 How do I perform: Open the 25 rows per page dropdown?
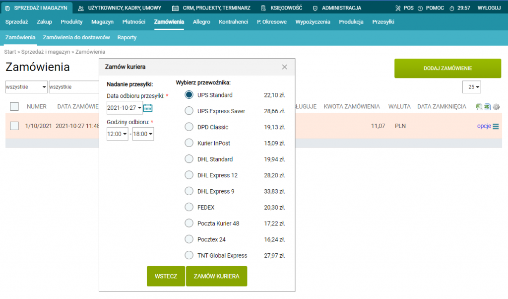pos(471,87)
